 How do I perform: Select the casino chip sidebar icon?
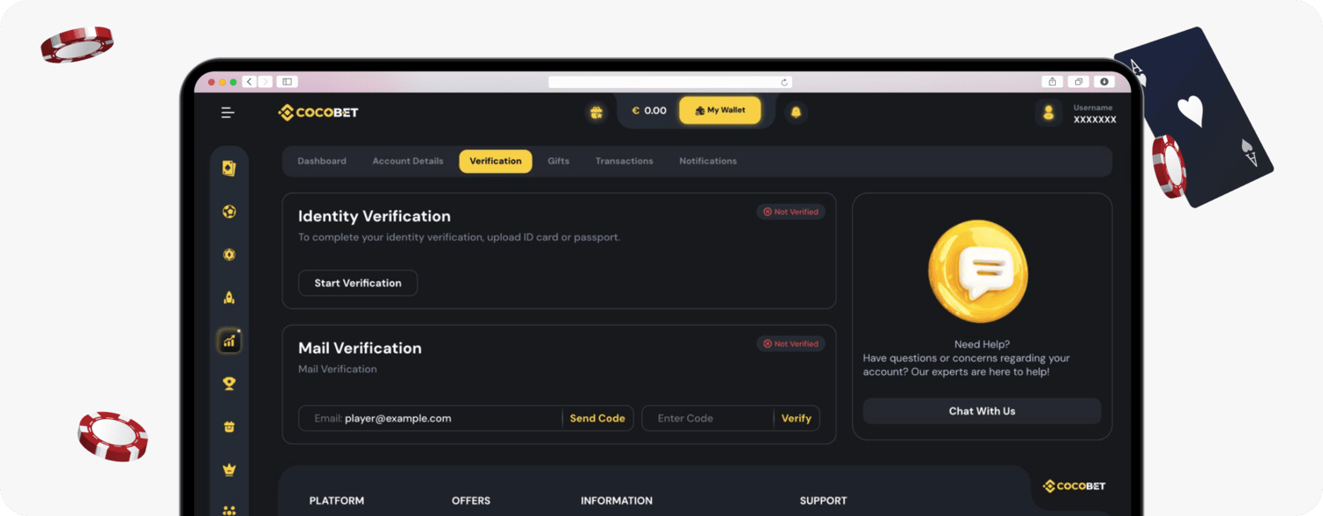[229, 255]
